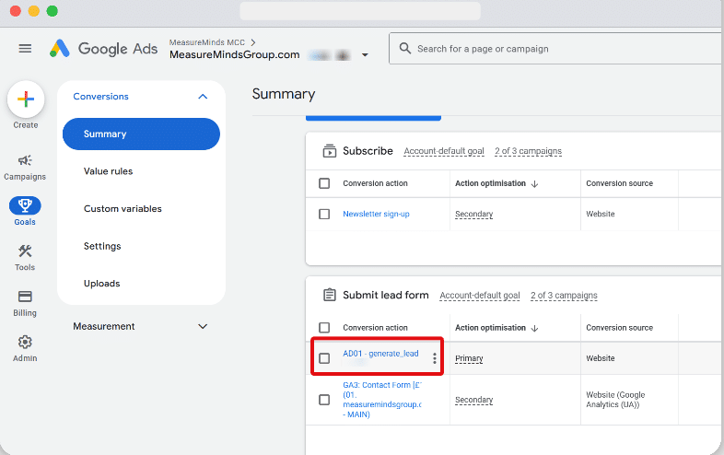Open the account selector dropdown arrow

tap(365, 55)
